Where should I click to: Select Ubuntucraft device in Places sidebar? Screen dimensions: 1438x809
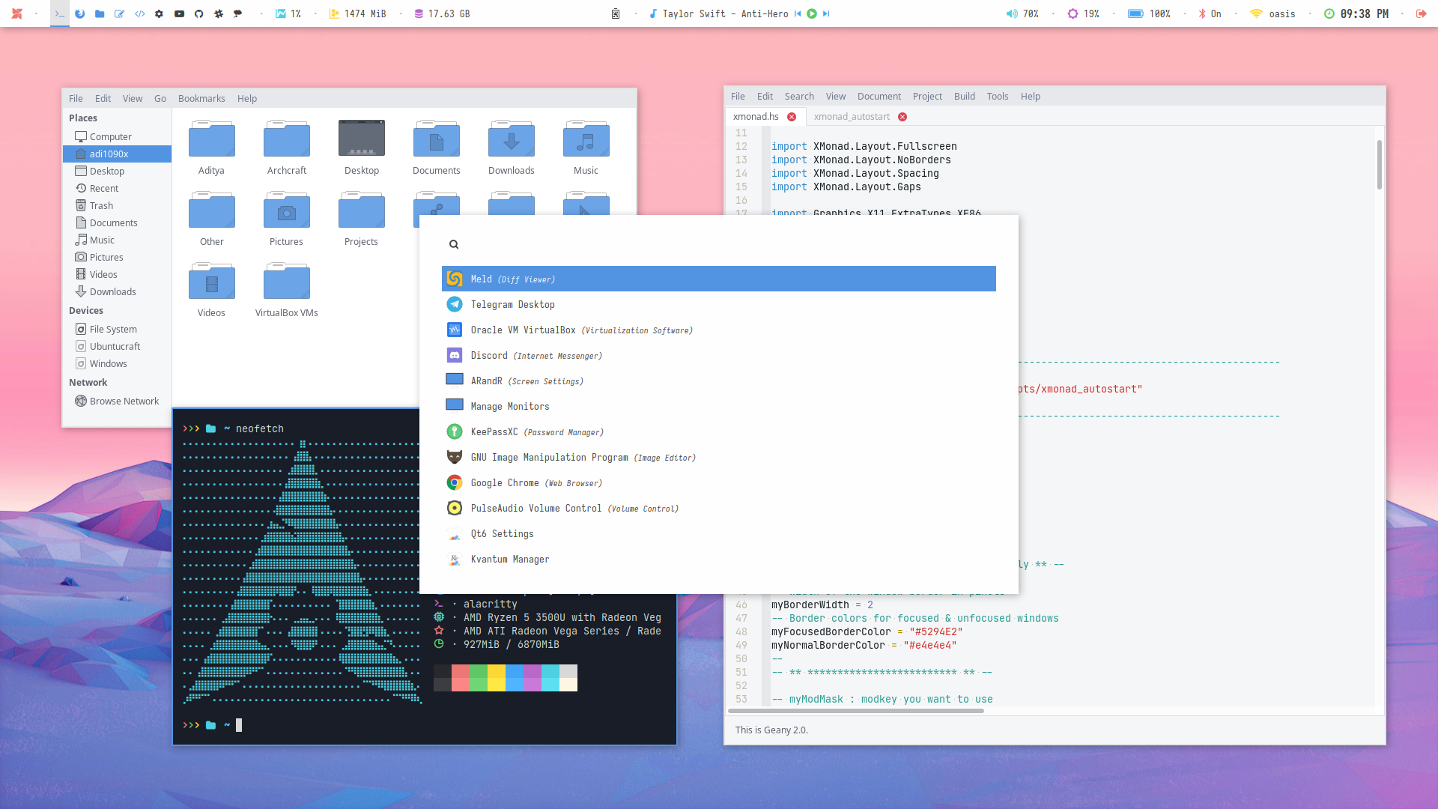[x=115, y=347]
